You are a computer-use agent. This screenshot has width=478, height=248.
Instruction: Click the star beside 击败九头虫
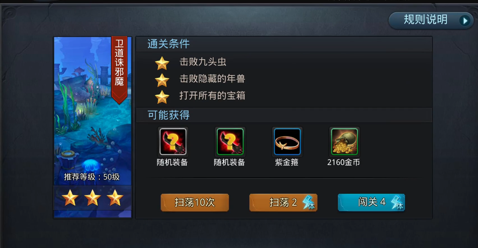coord(162,63)
